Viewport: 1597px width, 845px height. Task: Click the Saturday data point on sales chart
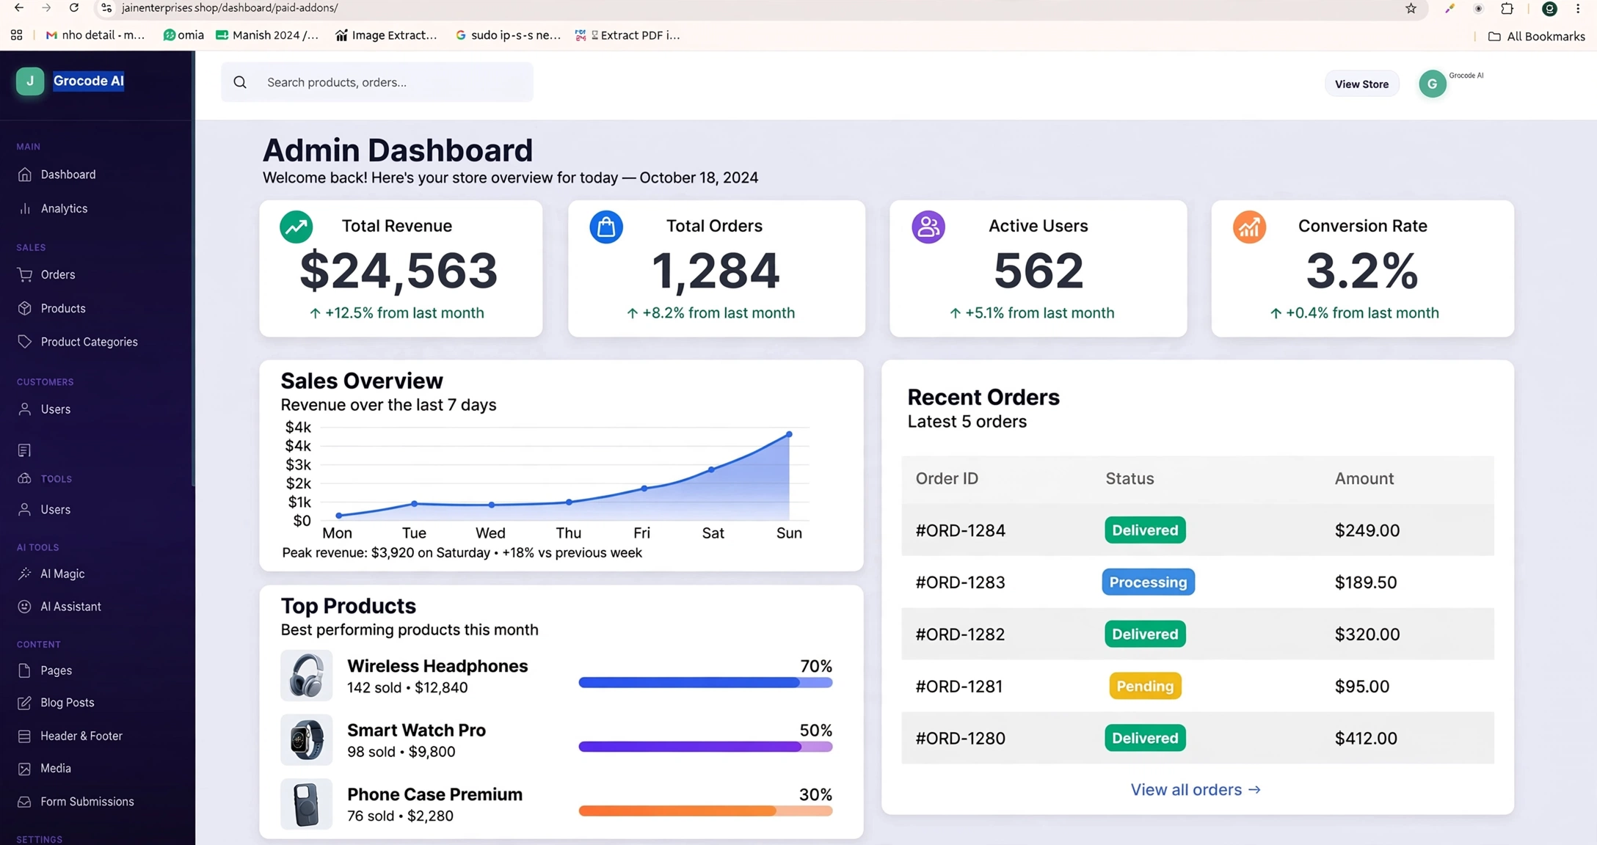pos(711,469)
